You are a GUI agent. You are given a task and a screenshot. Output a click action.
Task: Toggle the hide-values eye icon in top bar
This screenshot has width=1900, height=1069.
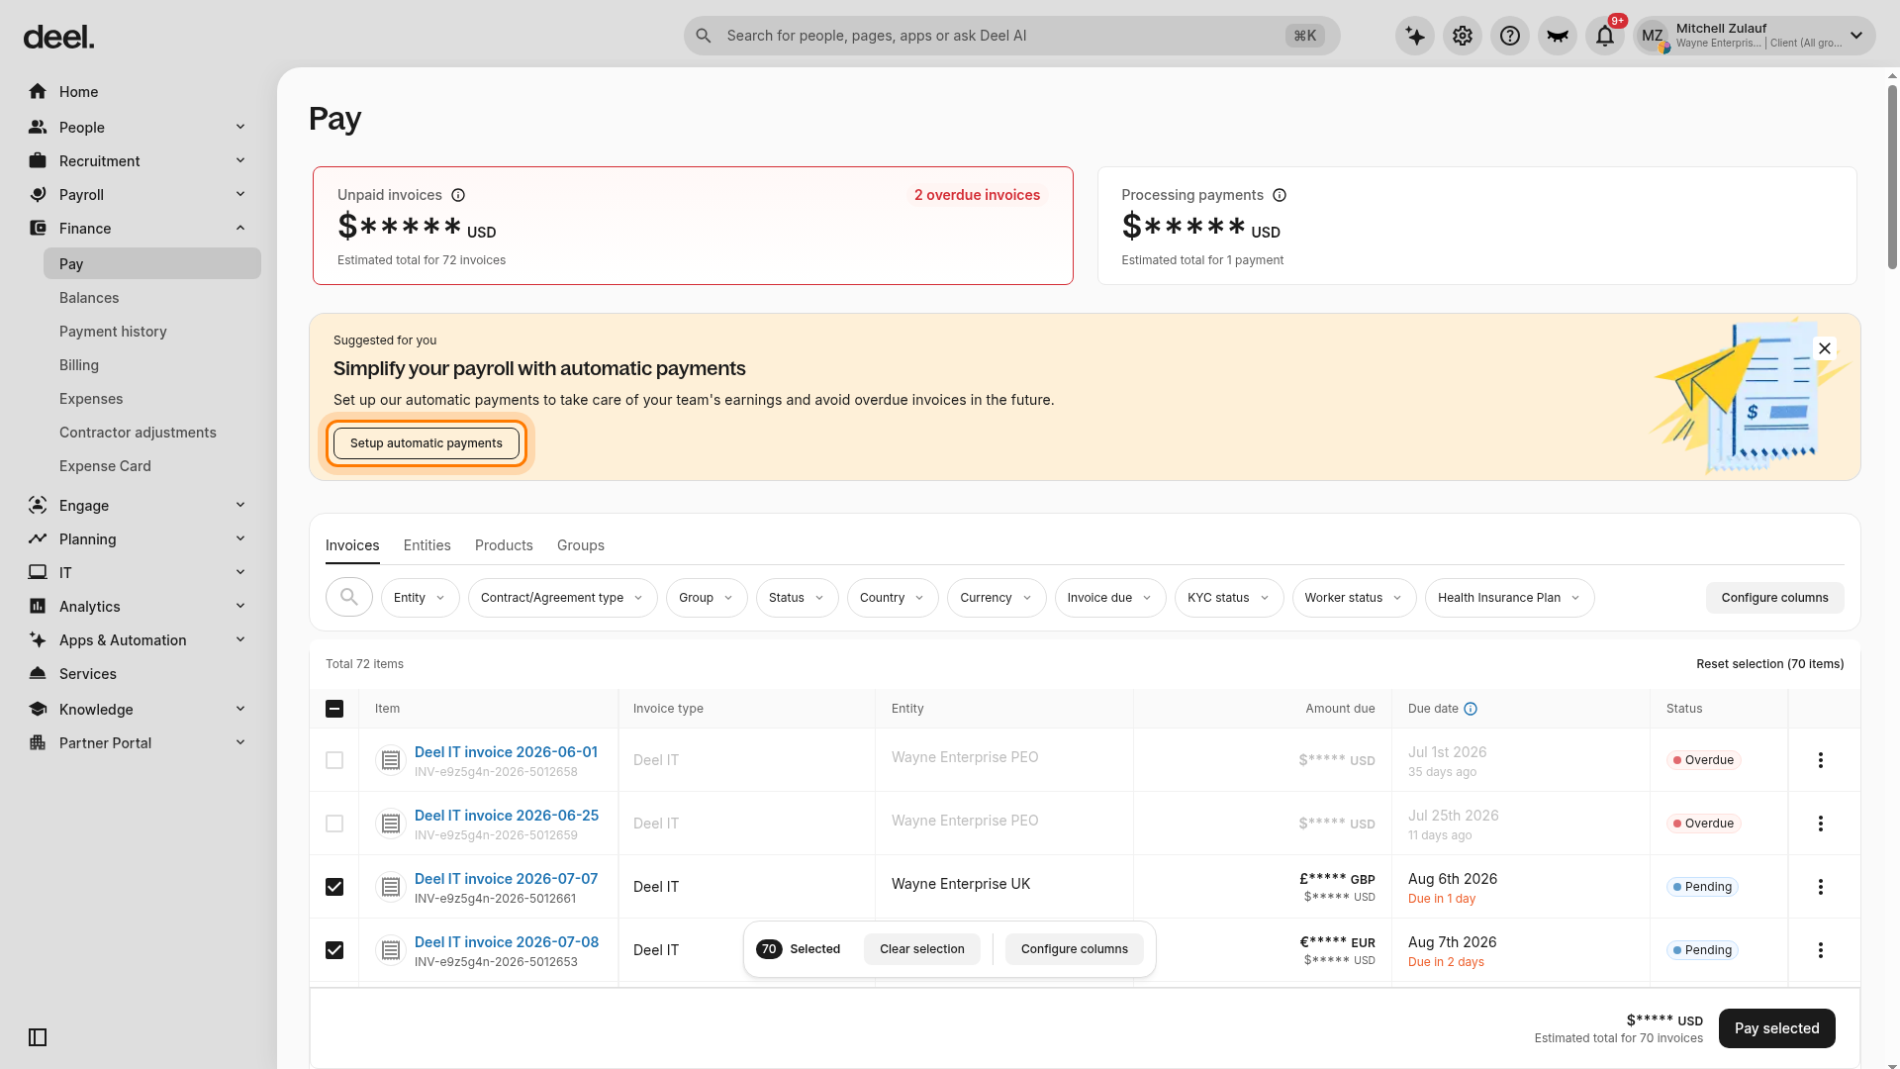pyautogui.click(x=1558, y=36)
